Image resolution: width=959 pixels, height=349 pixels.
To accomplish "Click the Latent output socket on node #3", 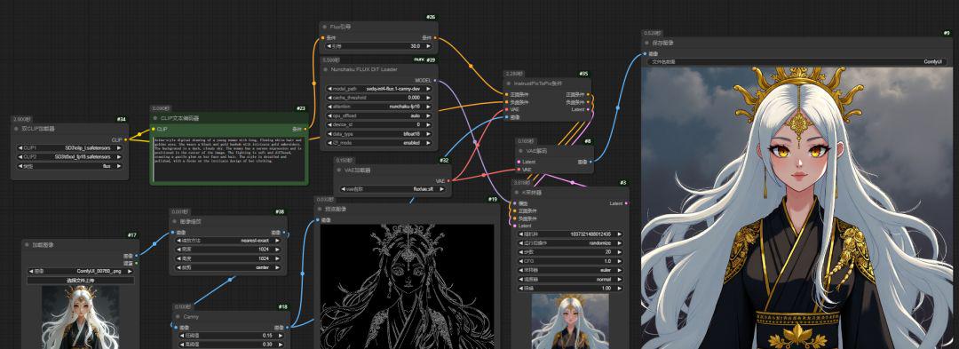I will coord(626,203).
